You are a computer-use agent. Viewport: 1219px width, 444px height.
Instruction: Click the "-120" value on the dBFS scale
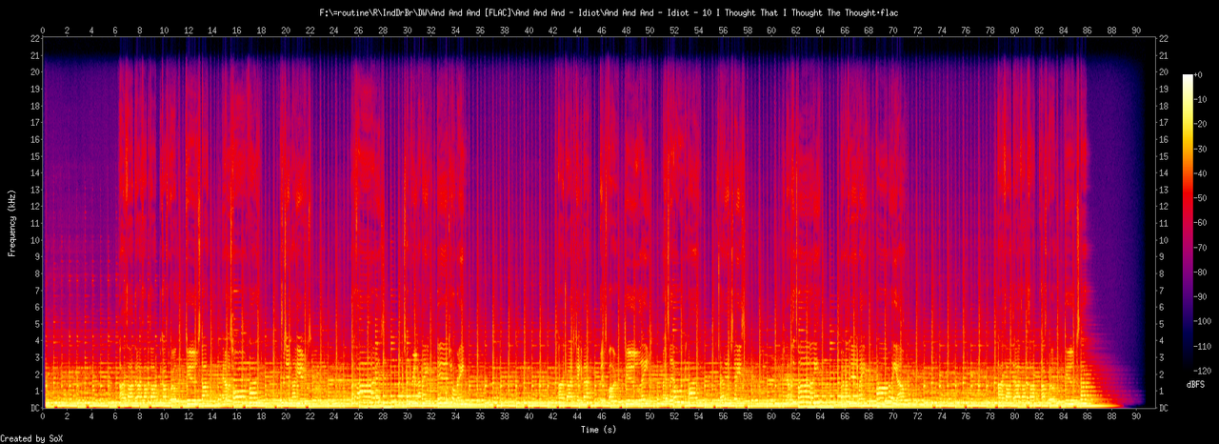1204,371
